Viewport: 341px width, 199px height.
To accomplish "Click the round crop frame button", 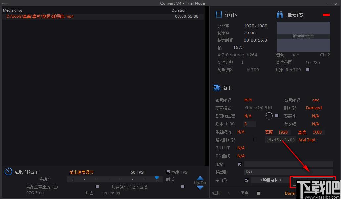I will 269,116.
